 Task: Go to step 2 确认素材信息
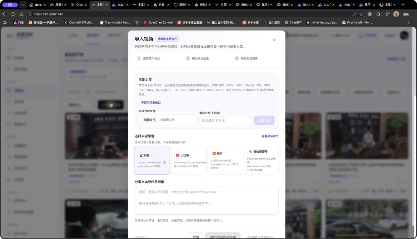197,59
